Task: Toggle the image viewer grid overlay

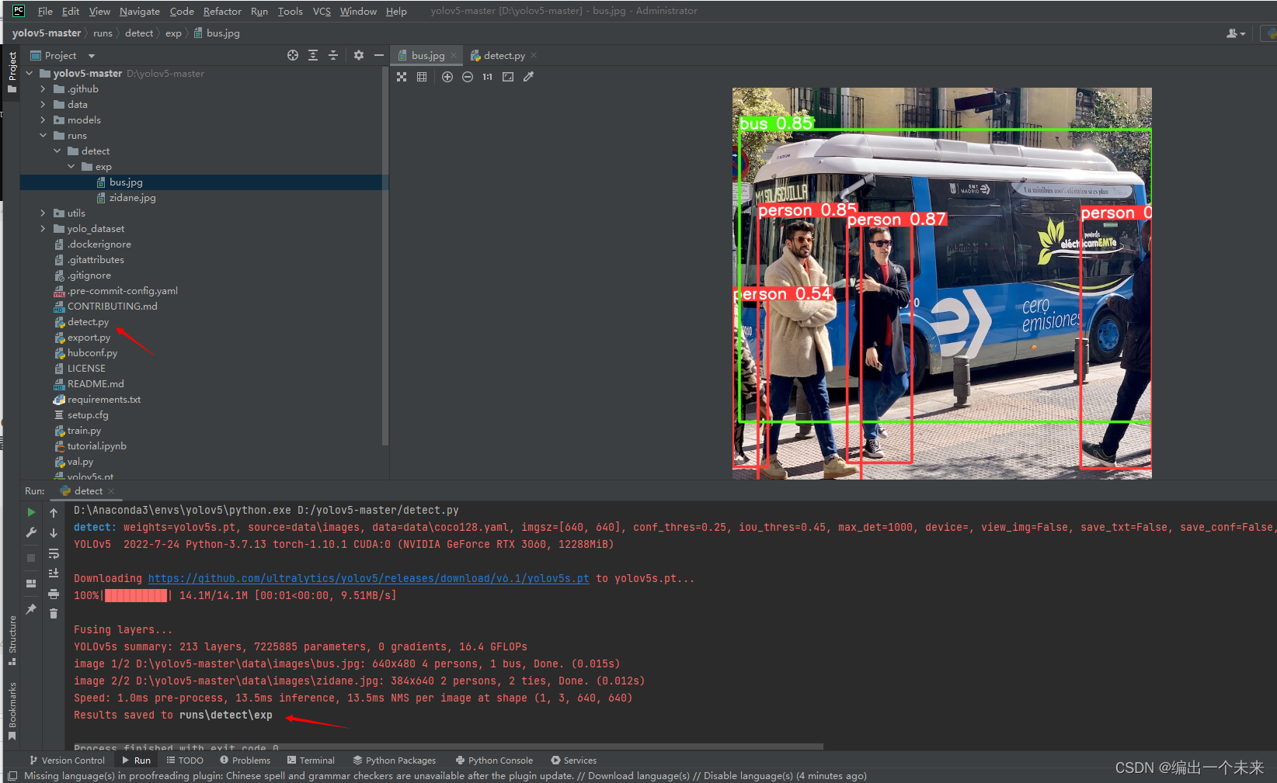Action: [x=422, y=77]
